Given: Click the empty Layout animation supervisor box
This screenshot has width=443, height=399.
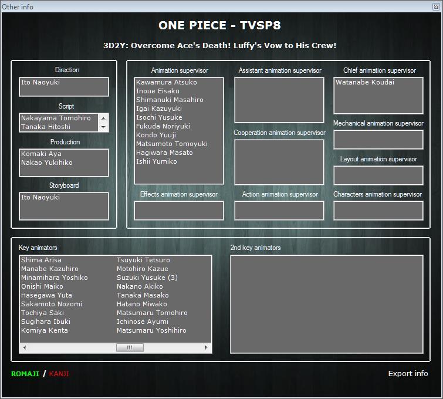Looking at the screenshot, I should [378, 175].
